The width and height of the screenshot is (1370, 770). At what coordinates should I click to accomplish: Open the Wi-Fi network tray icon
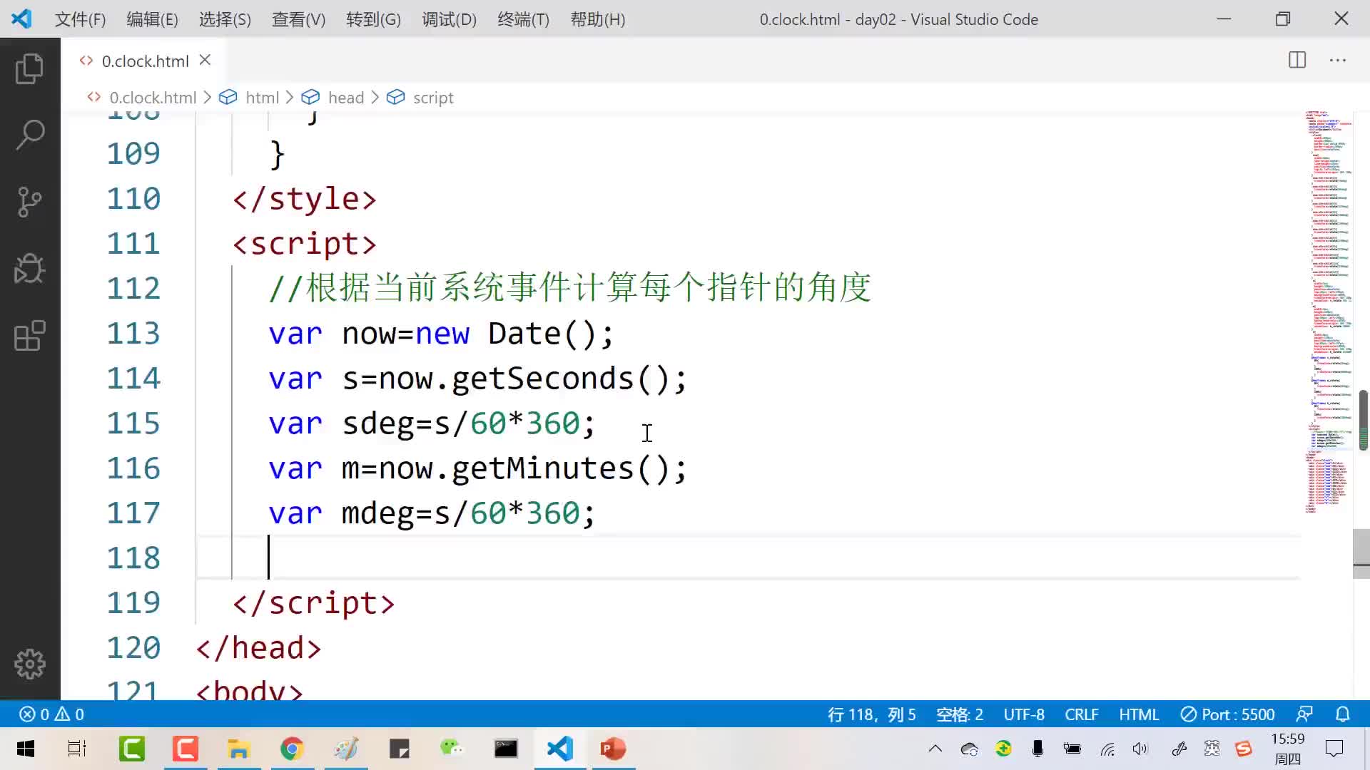click(x=1107, y=749)
